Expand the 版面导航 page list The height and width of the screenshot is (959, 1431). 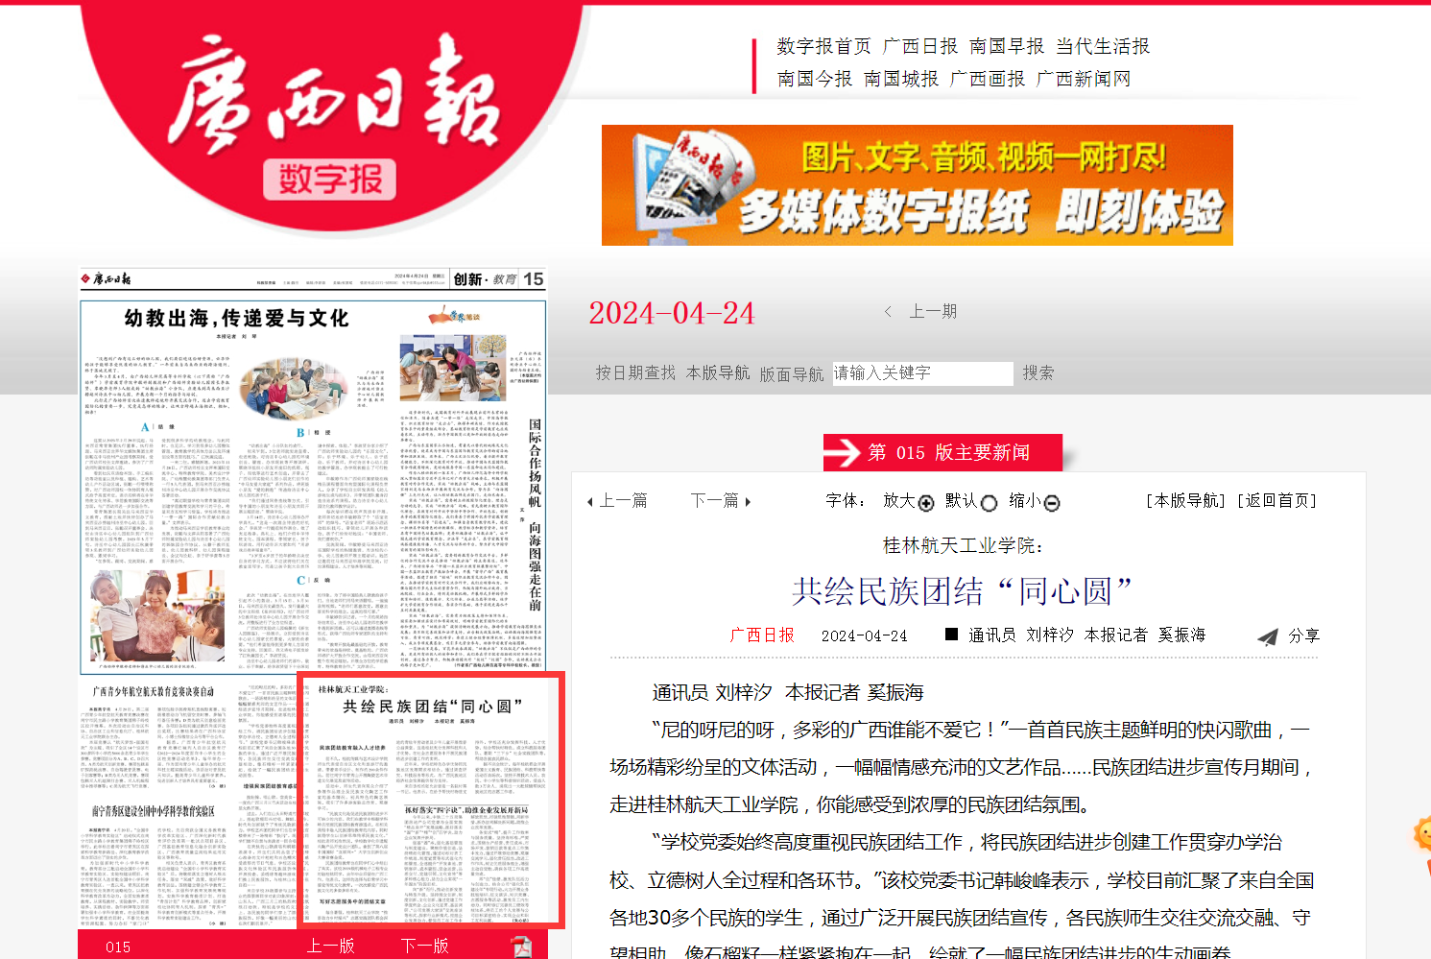792,373
